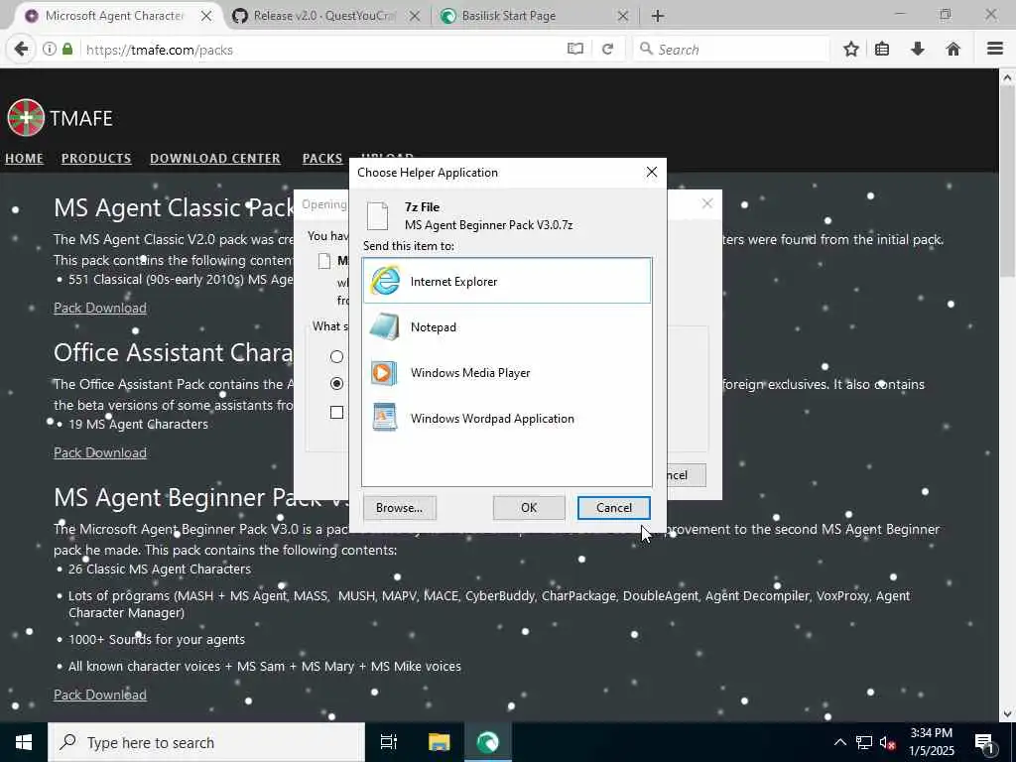Close the Opening file dialog behind
This screenshot has height=762, width=1016.
706,203
